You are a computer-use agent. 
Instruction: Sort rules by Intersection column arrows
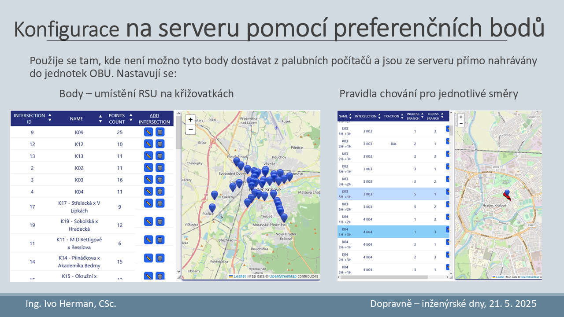(x=379, y=117)
